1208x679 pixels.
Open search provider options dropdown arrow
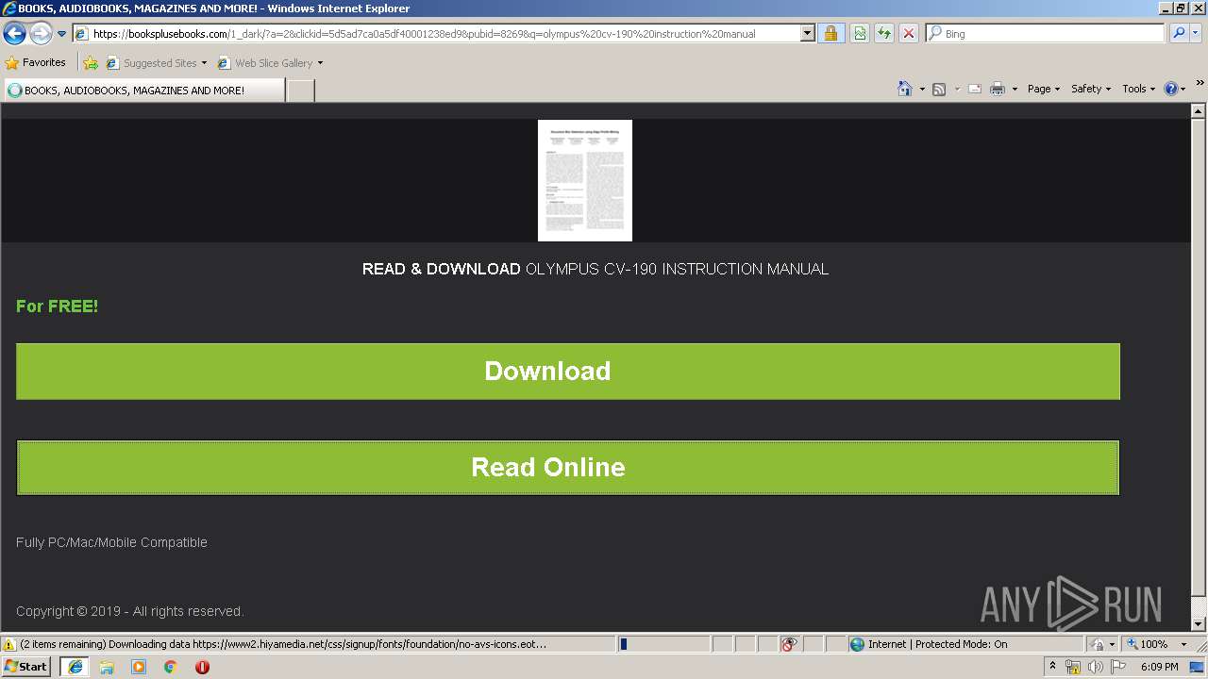1197,34
